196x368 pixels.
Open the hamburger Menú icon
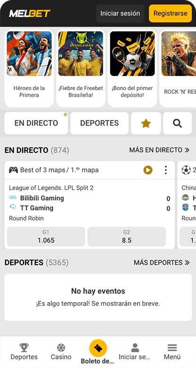172,348
